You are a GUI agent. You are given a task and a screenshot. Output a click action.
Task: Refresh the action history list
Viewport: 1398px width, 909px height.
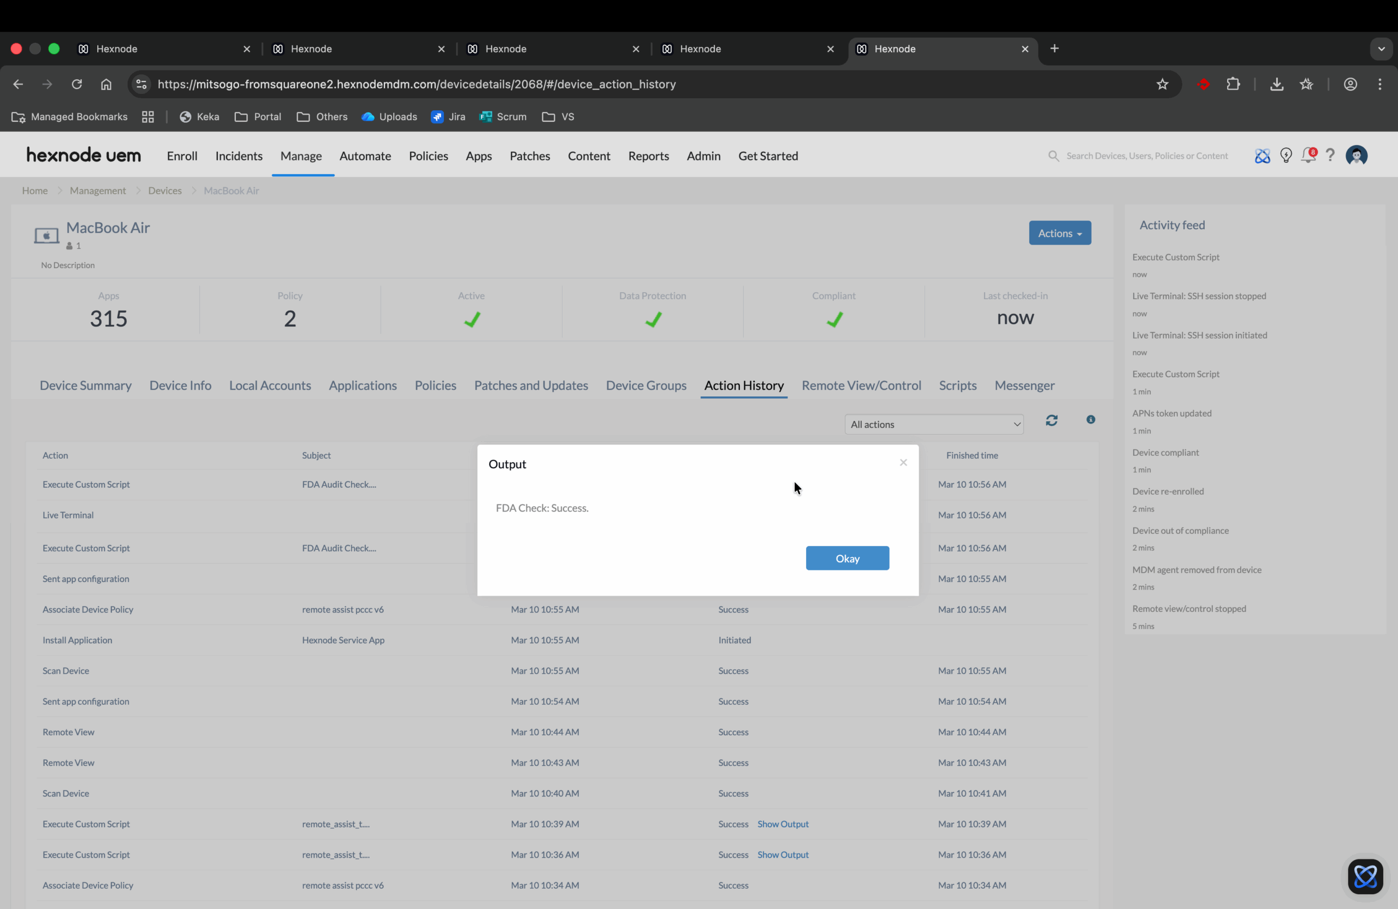(x=1051, y=420)
